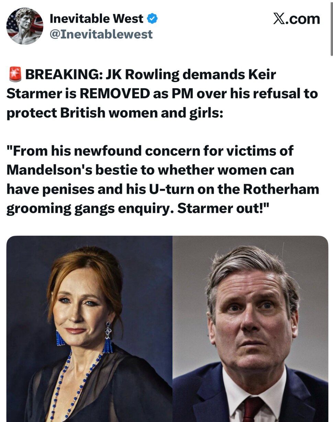Click "protect British women and girls:" line
Screen dimensions: 333x422
(x=115, y=113)
